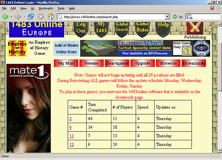Screen dimensions: 222x160
Task: Open game number 11 link
Action: (72, 136)
